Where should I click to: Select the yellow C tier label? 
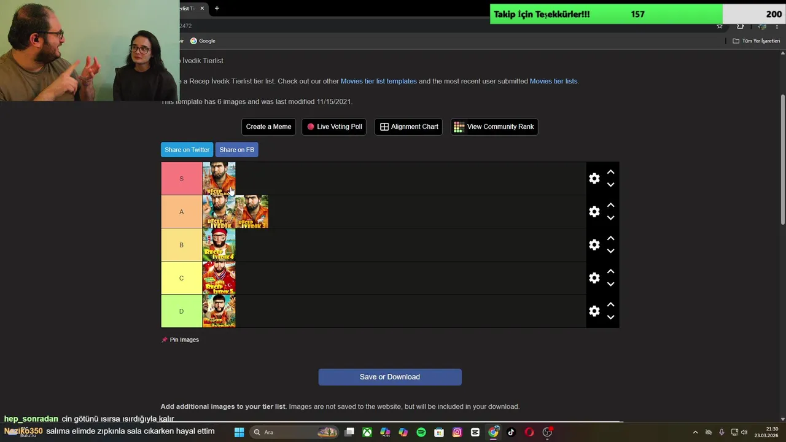pos(181,278)
